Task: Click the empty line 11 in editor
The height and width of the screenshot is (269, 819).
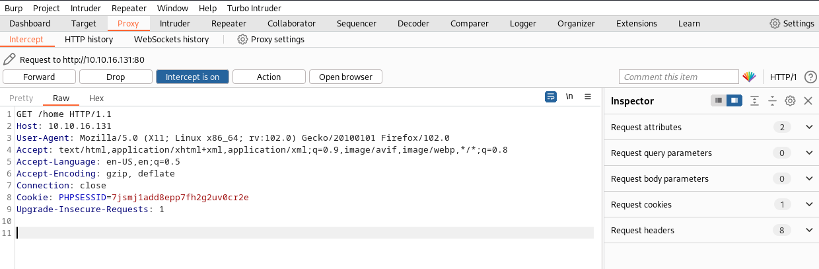Action: click(304, 233)
